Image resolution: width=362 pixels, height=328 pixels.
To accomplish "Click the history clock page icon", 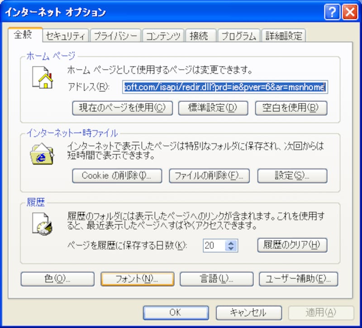I will pos(42,223).
